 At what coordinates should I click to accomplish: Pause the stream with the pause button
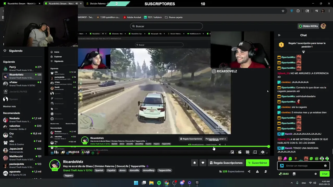56,152
